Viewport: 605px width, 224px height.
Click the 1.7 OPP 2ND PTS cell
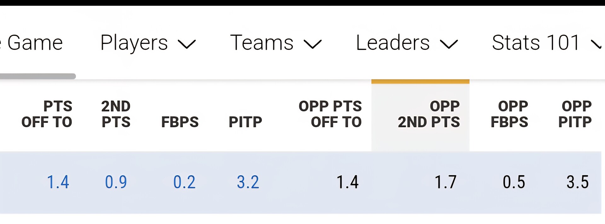coord(445,182)
